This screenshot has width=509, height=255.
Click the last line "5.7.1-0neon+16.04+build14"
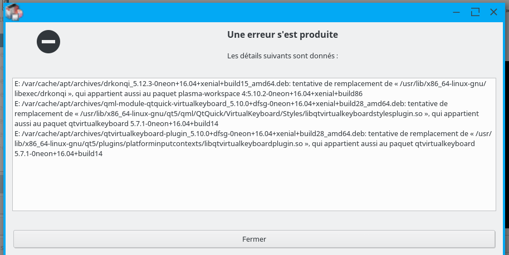click(58, 154)
